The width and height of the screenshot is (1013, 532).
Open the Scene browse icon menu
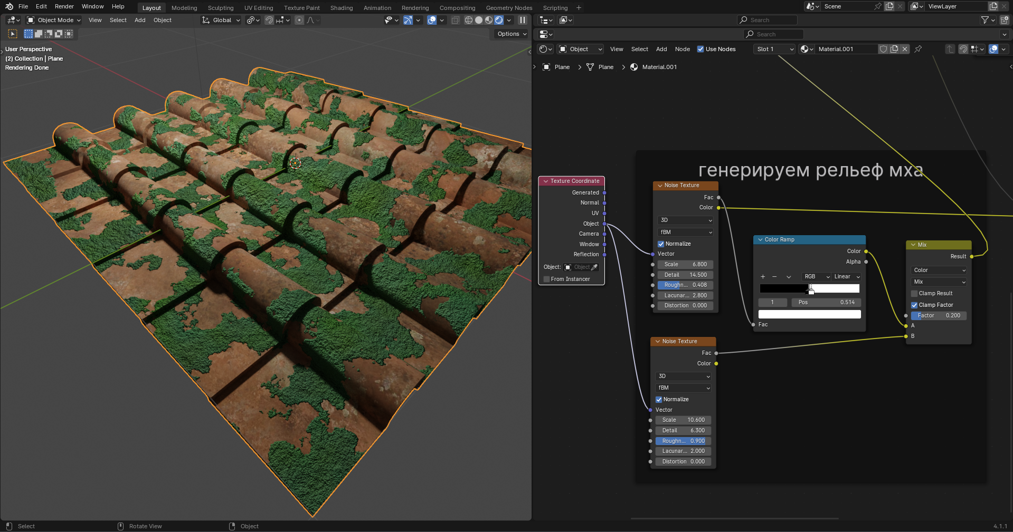tap(812, 6)
